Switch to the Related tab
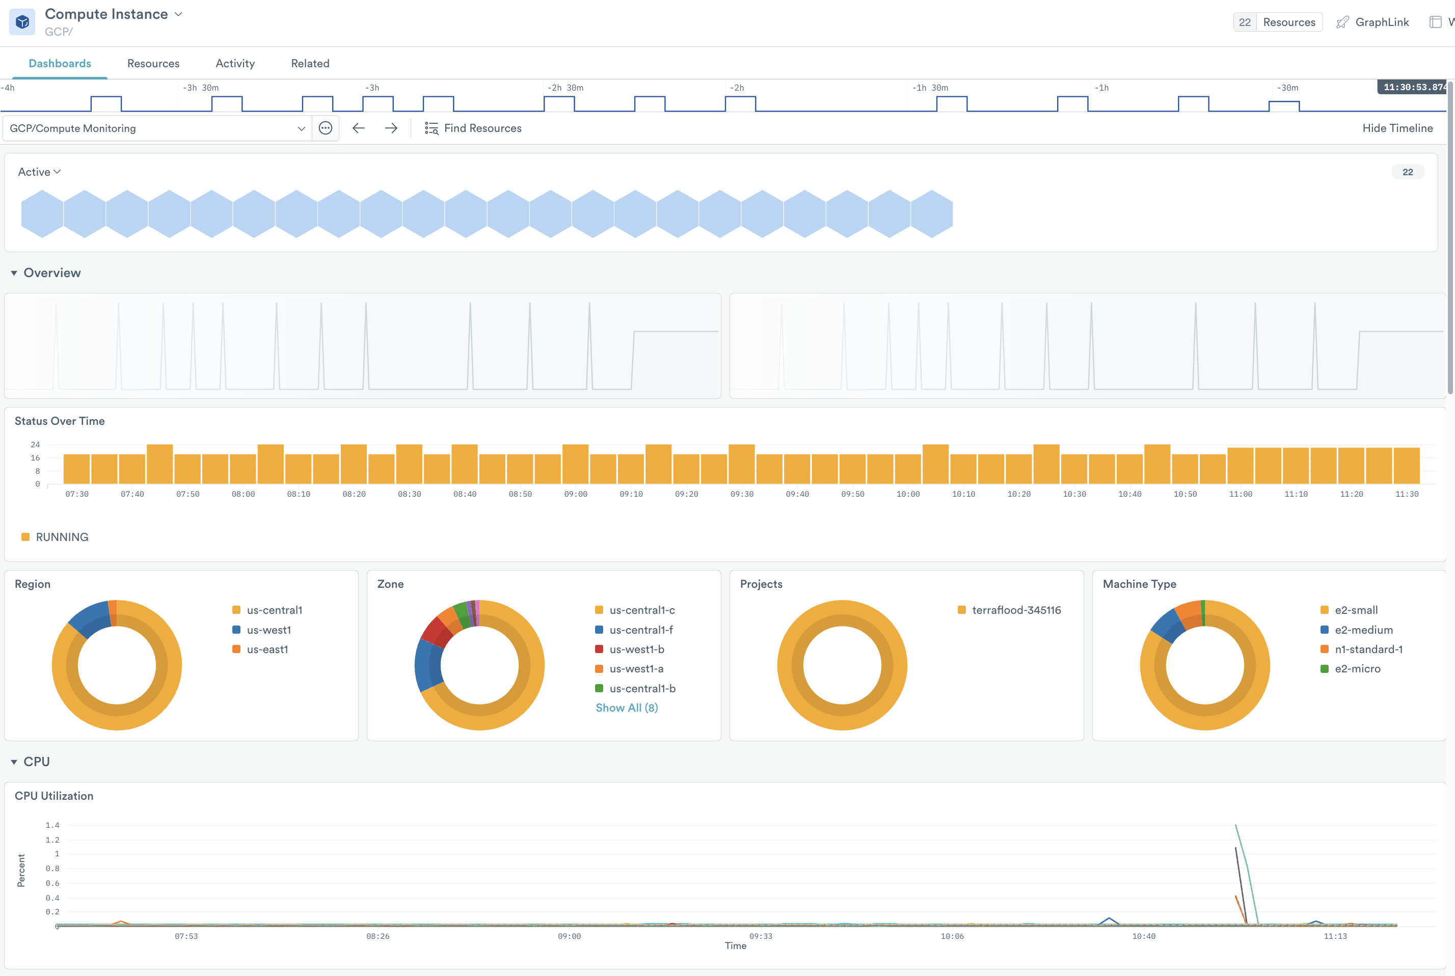The height and width of the screenshot is (976, 1455). click(310, 64)
